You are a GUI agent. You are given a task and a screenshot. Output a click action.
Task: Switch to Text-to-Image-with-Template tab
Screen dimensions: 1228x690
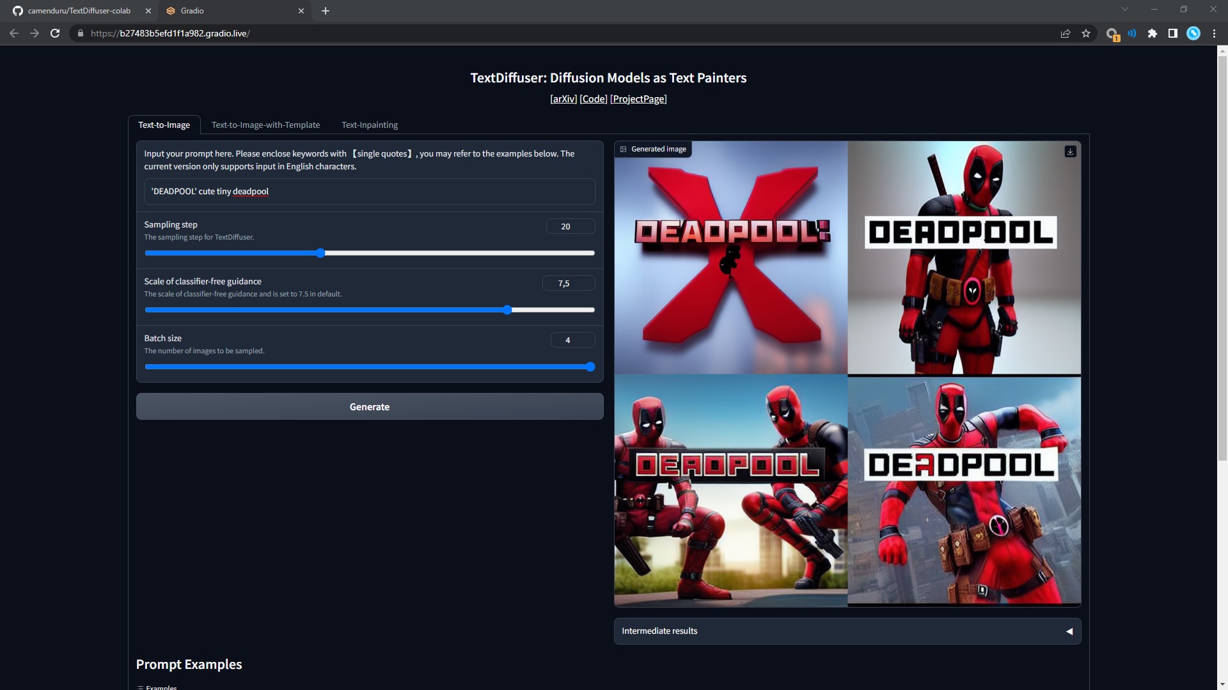click(265, 125)
